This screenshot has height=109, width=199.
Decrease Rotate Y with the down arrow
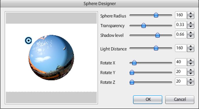tap(191, 74)
